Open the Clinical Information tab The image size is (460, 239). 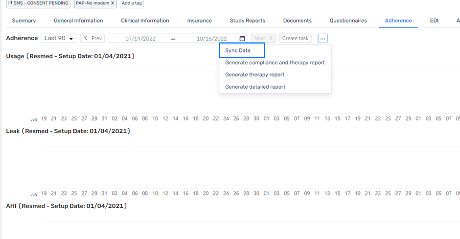[145, 21]
